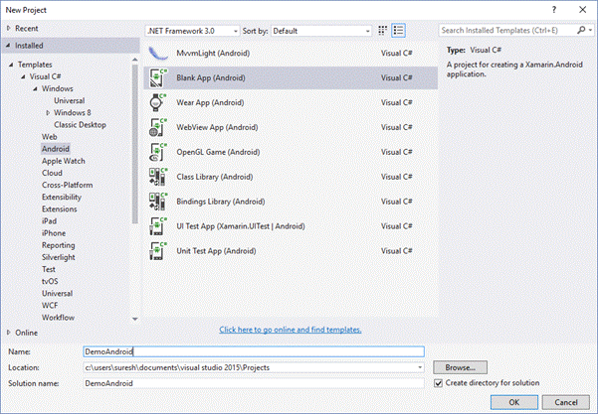This screenshot has height=414, width=598.
Task: Open the dialog help question mark
Action: pos(554,10)
